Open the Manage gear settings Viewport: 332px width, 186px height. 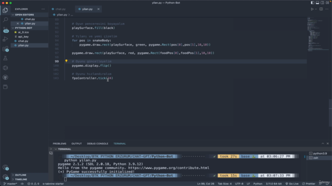[x=5, y=177]
